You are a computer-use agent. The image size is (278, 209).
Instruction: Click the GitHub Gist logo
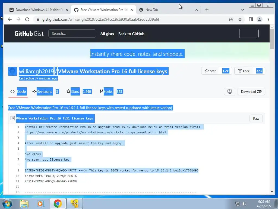[29, 33]
